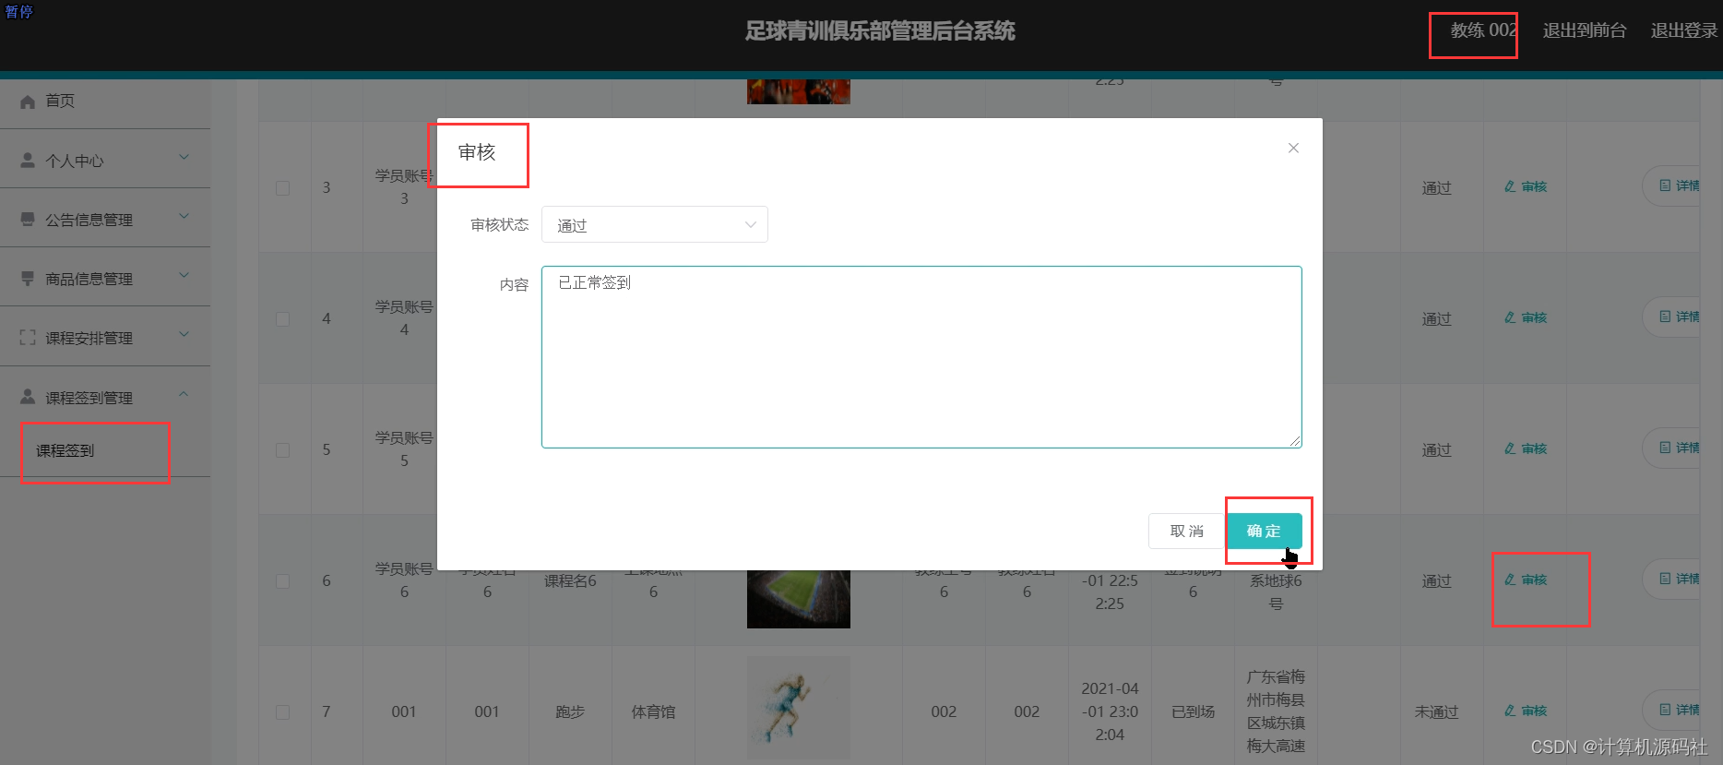Expand 商品信息管理 with its chevron
Viewport: 1723px width, 765px height.
[184, 275]
